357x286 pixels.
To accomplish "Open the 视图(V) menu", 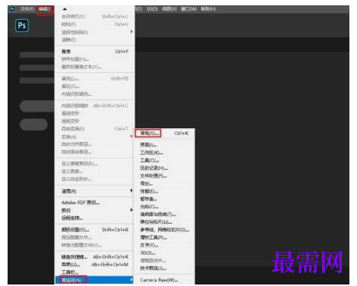I will pyautogui.click(x=169, y=9).
